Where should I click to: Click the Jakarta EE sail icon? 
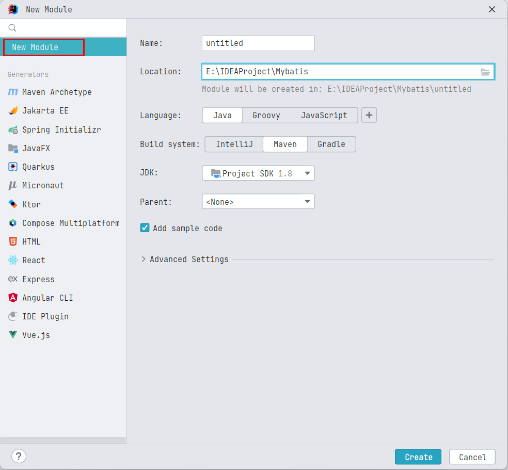click(13, 111)
